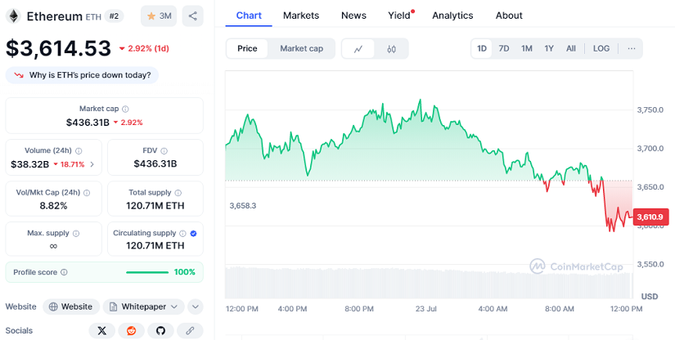
Task: Click info icon next to Circulating supply
Action: pyautogui.click(x=182, y=234)
